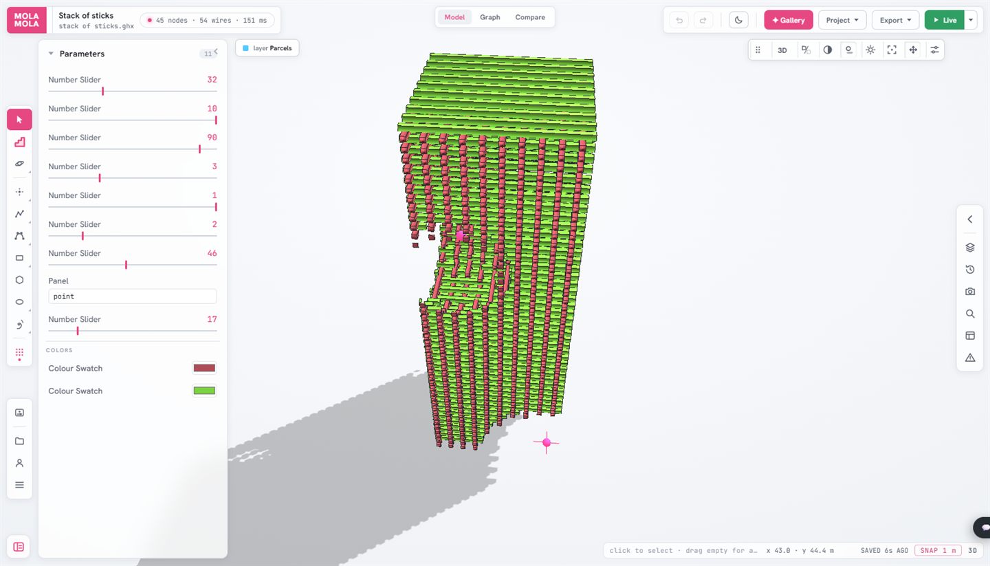Open the dark red Colour Swatch
The height and width of the screenshot is (566, 990).
205,368
